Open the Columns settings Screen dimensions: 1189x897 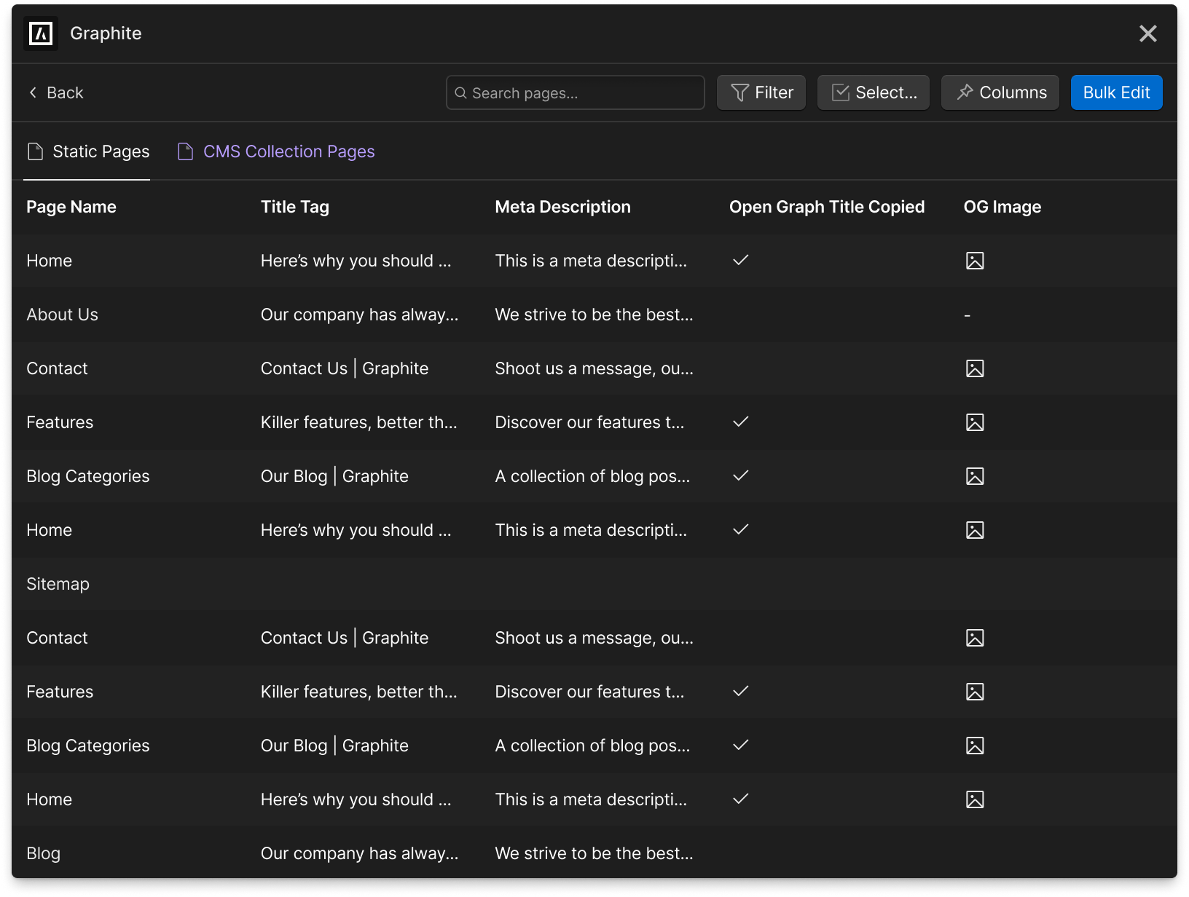[1000, 92]
